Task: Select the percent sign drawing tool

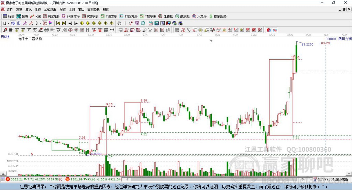Action: pos(189,30)
